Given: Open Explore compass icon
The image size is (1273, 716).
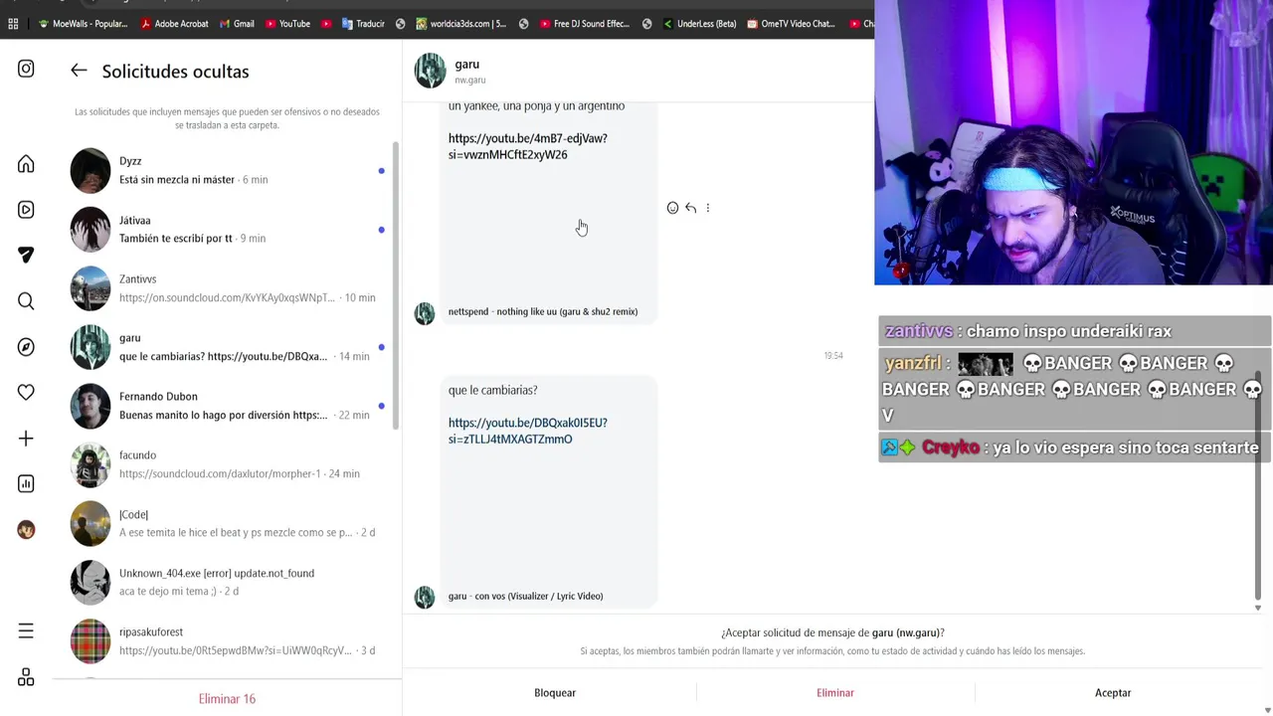Looking at the screenshot, I should (x=26, y=347).
